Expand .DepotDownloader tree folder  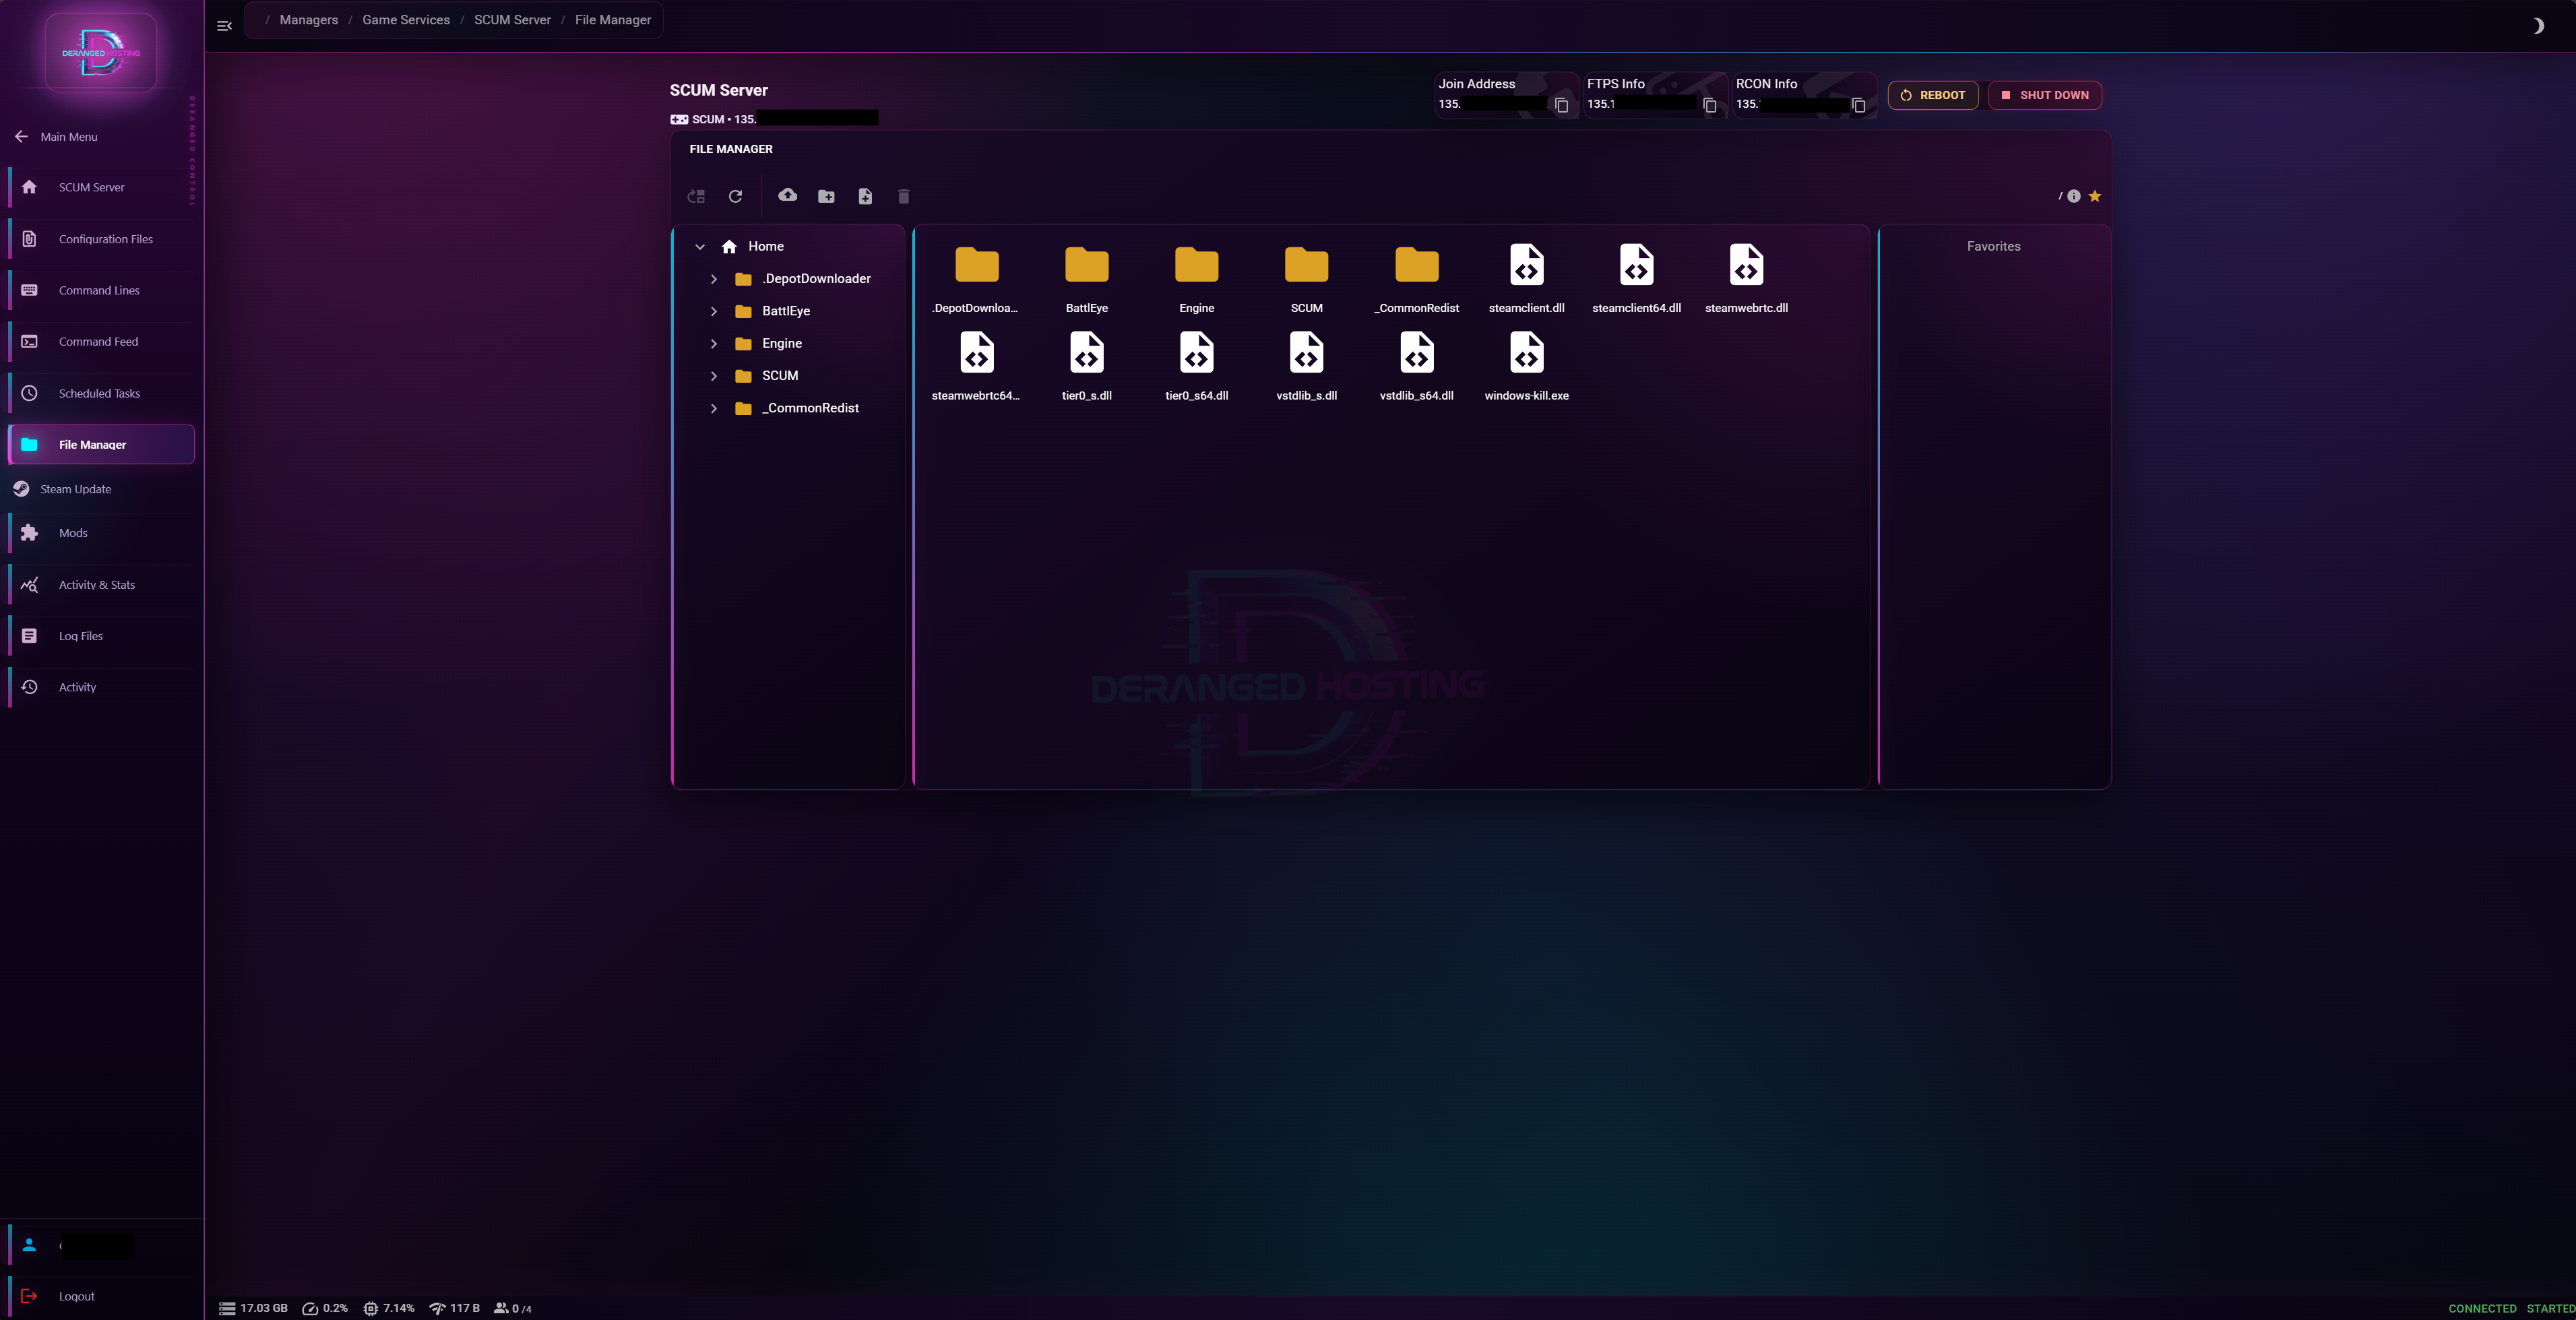coord(714,279)
